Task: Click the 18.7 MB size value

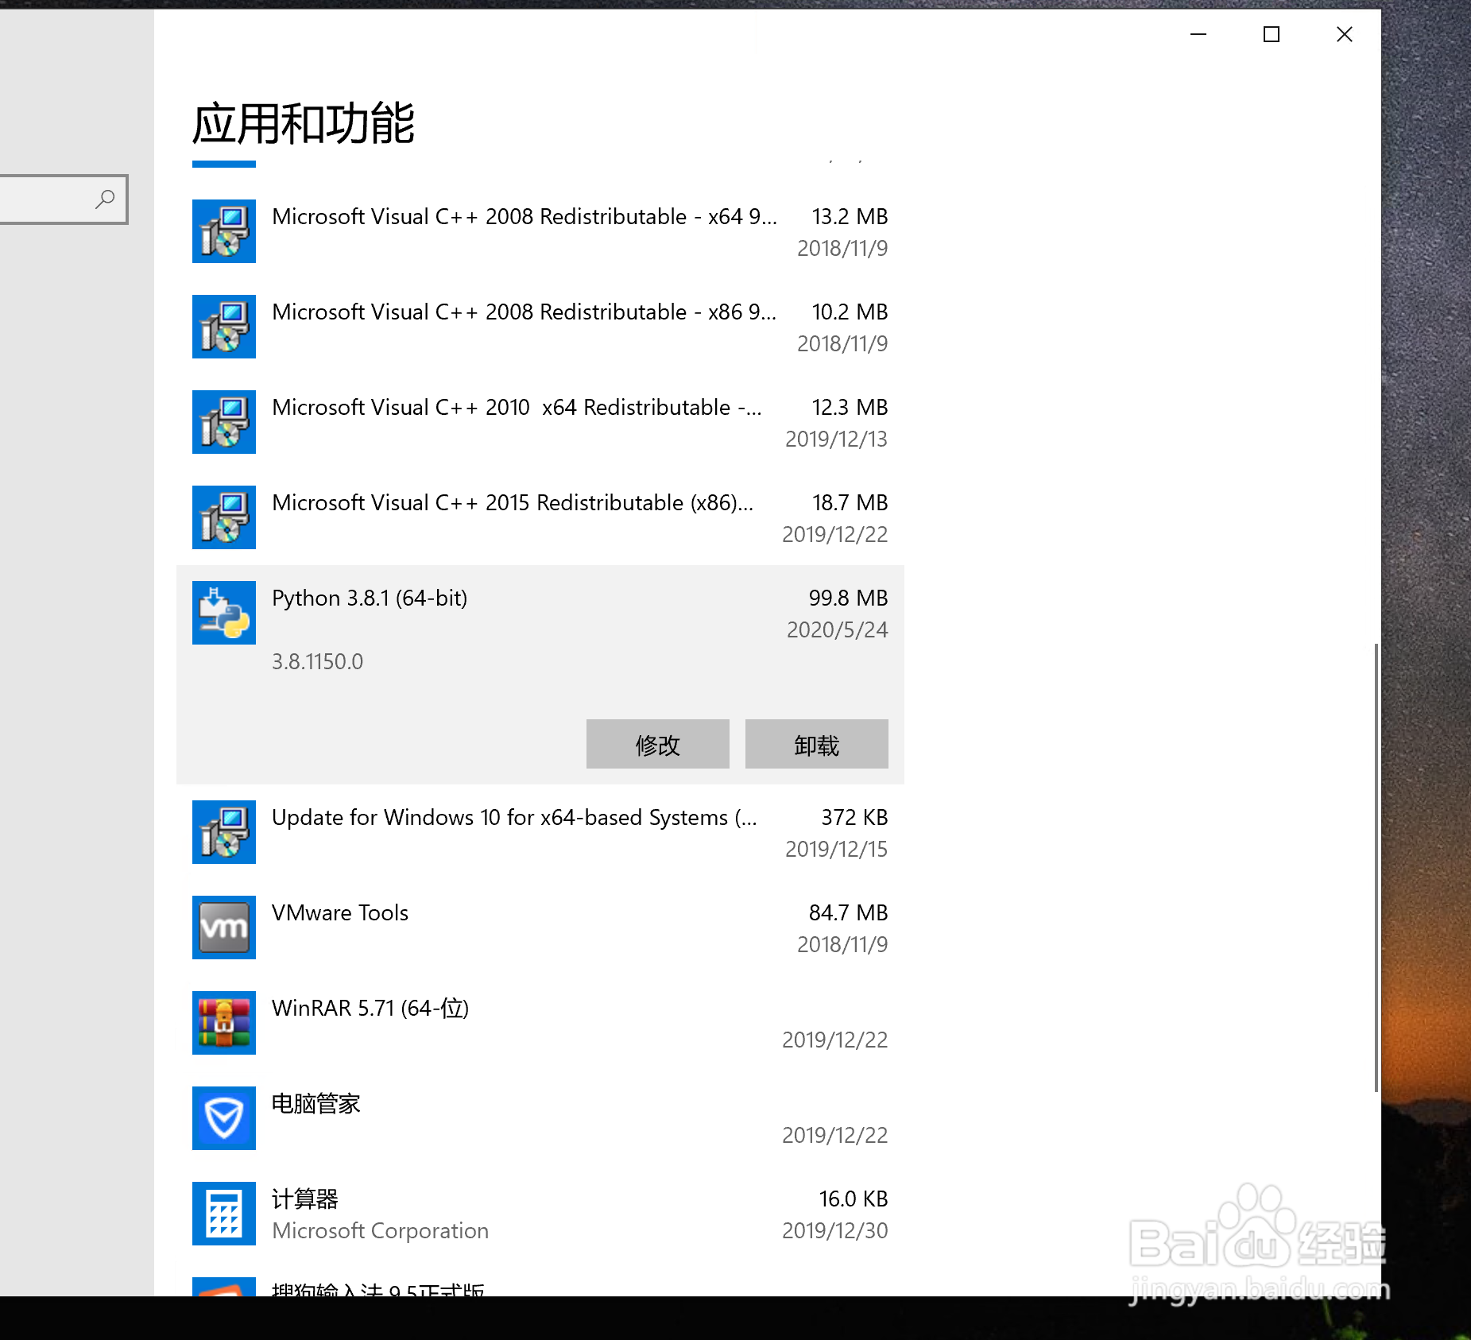Action: (850, 502)
